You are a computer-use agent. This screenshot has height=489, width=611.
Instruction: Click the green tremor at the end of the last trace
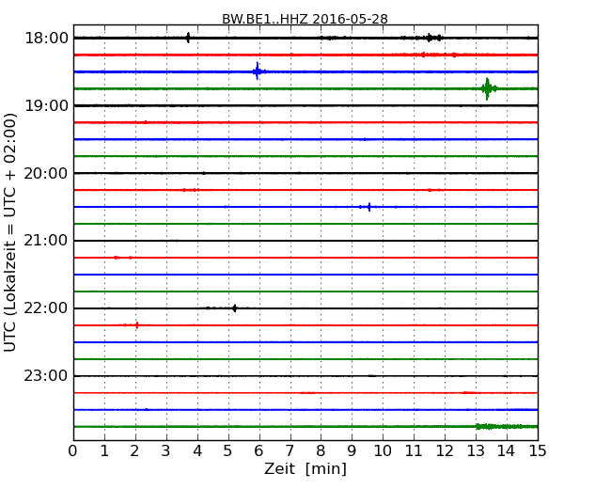coord(507,427)
